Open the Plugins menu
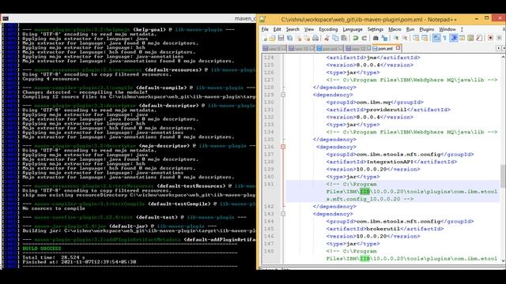Image resolution: width=506 pixels, height=284 pixels. tap(427, 29)
